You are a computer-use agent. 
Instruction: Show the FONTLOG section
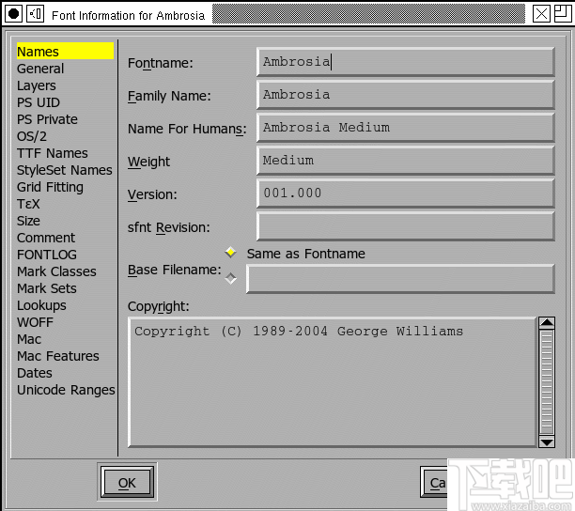point(47,255)
